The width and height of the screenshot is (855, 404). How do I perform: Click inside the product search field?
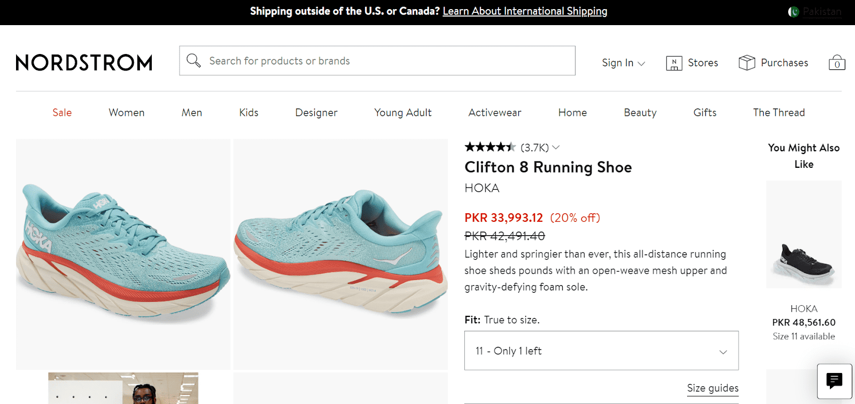coord(374,60)
